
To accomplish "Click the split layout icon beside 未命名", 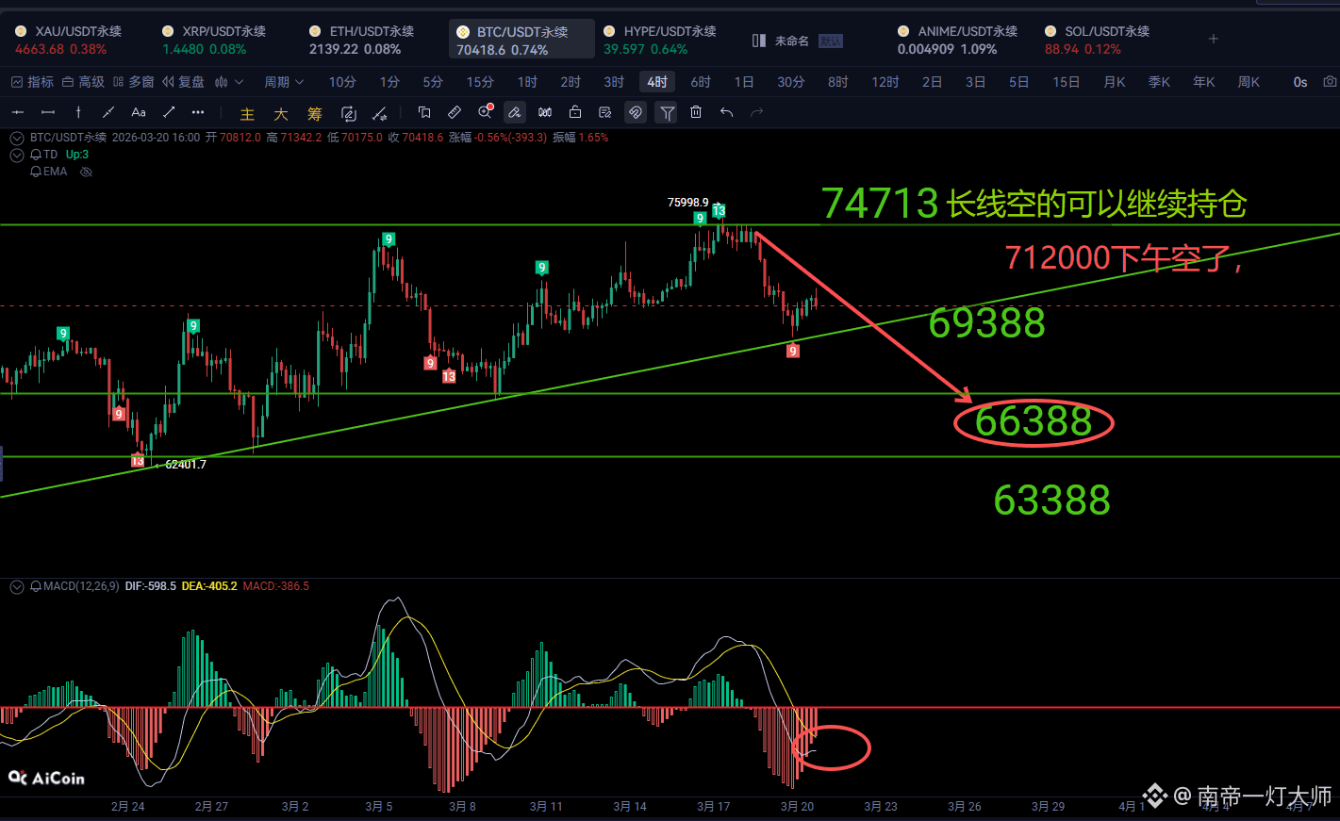I will [x=759, y=41].
